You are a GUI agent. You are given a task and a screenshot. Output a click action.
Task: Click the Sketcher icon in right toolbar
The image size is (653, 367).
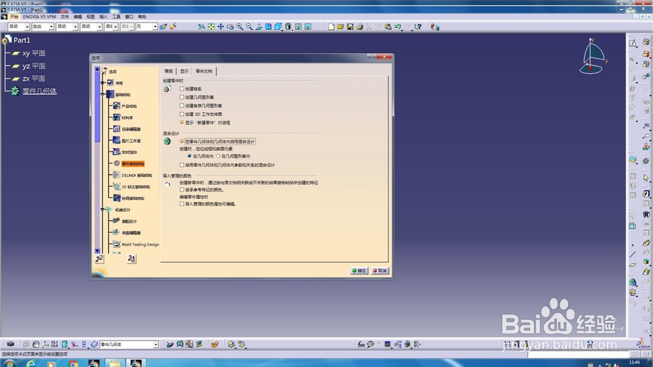(x=633, y=43)
